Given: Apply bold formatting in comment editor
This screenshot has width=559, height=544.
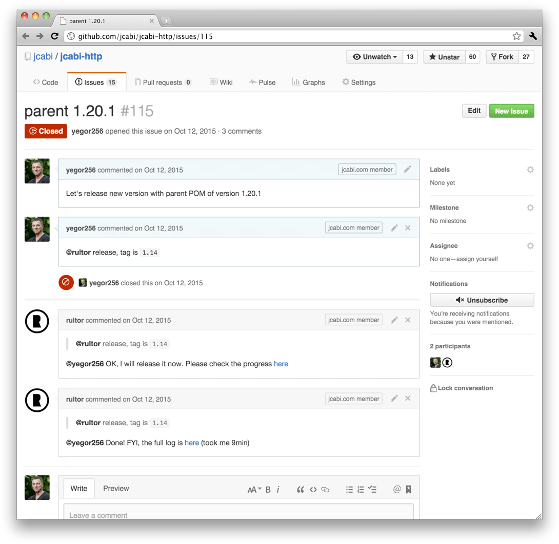Looking at the screenshot, I should (x=268, y=490).
